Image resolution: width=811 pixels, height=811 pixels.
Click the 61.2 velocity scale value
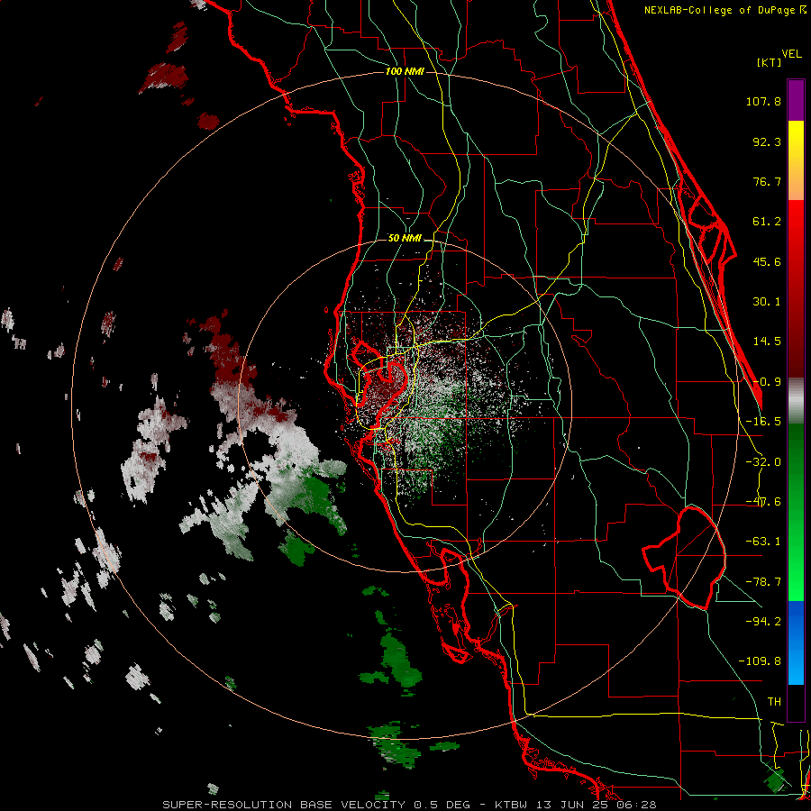coord(767,222)
